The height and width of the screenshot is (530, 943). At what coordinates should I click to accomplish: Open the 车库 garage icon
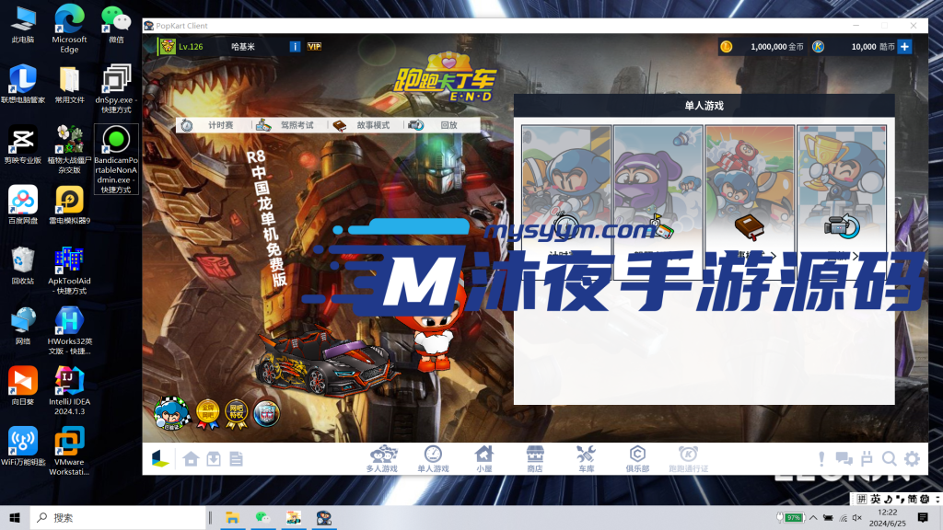point(586,458)
